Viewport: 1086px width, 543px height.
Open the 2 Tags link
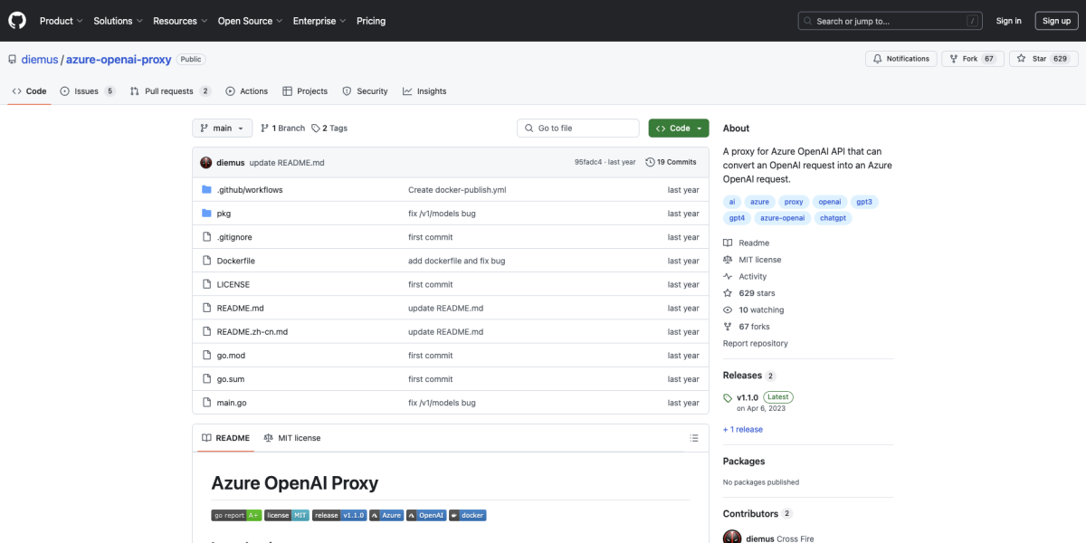pos(329,129)
